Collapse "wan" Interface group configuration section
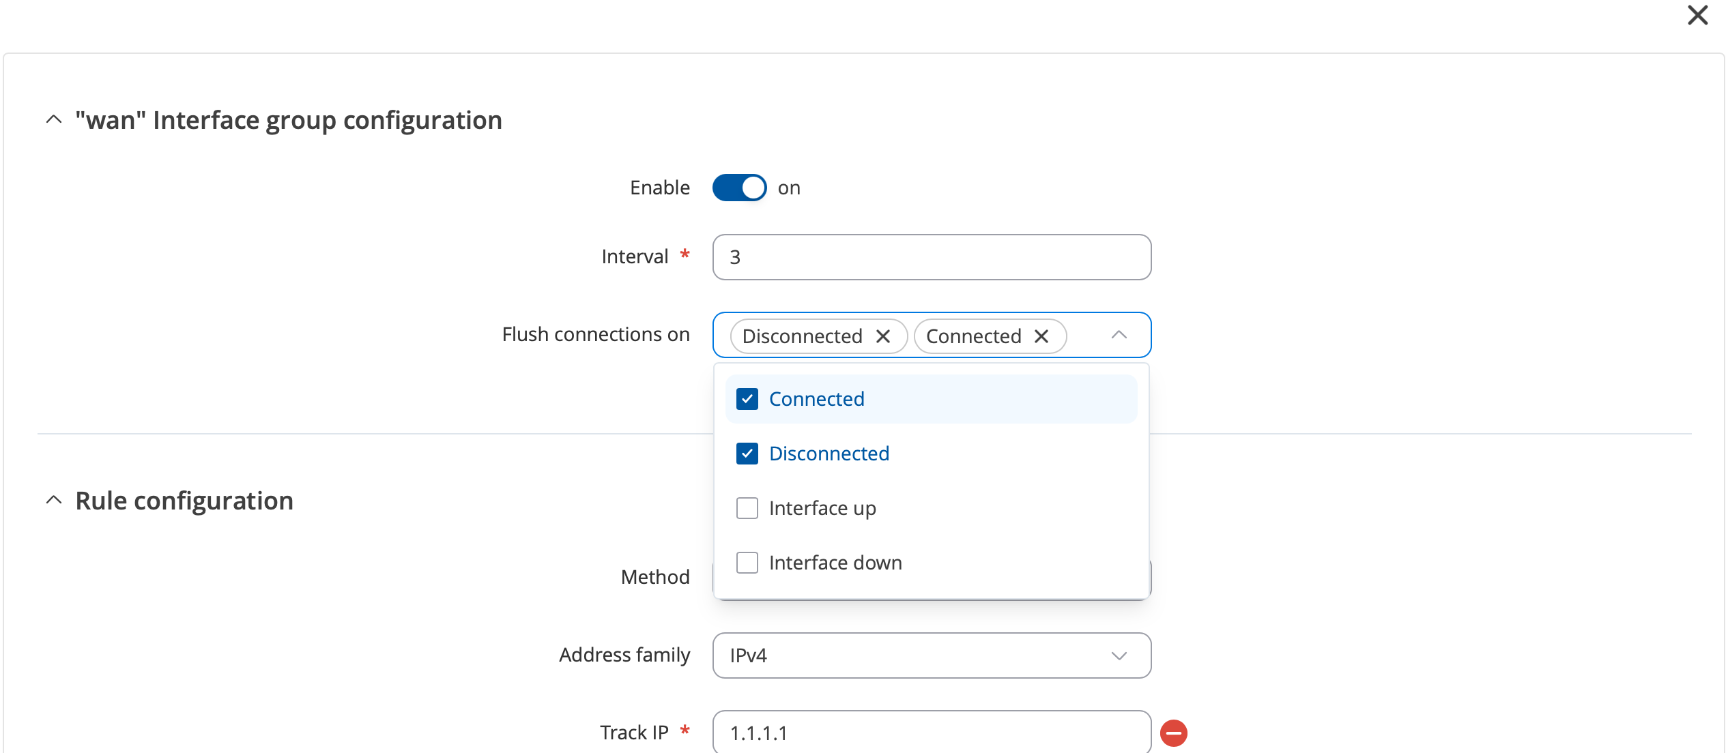 pos(54,119)
